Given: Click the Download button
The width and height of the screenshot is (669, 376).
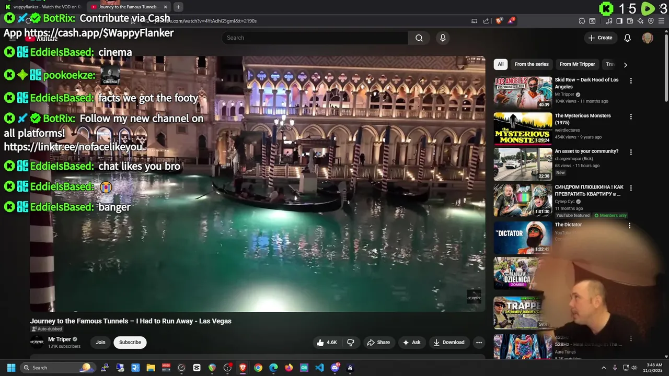Looking at the screenshot, I should (x=449, y=343).
